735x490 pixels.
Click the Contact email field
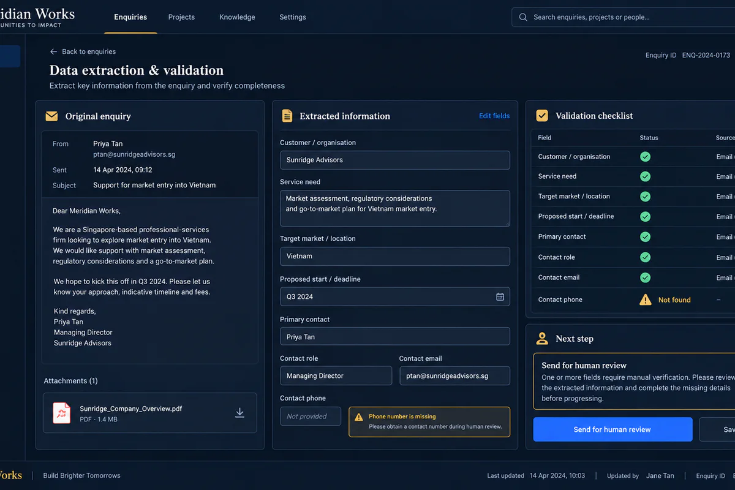(454, 375)
